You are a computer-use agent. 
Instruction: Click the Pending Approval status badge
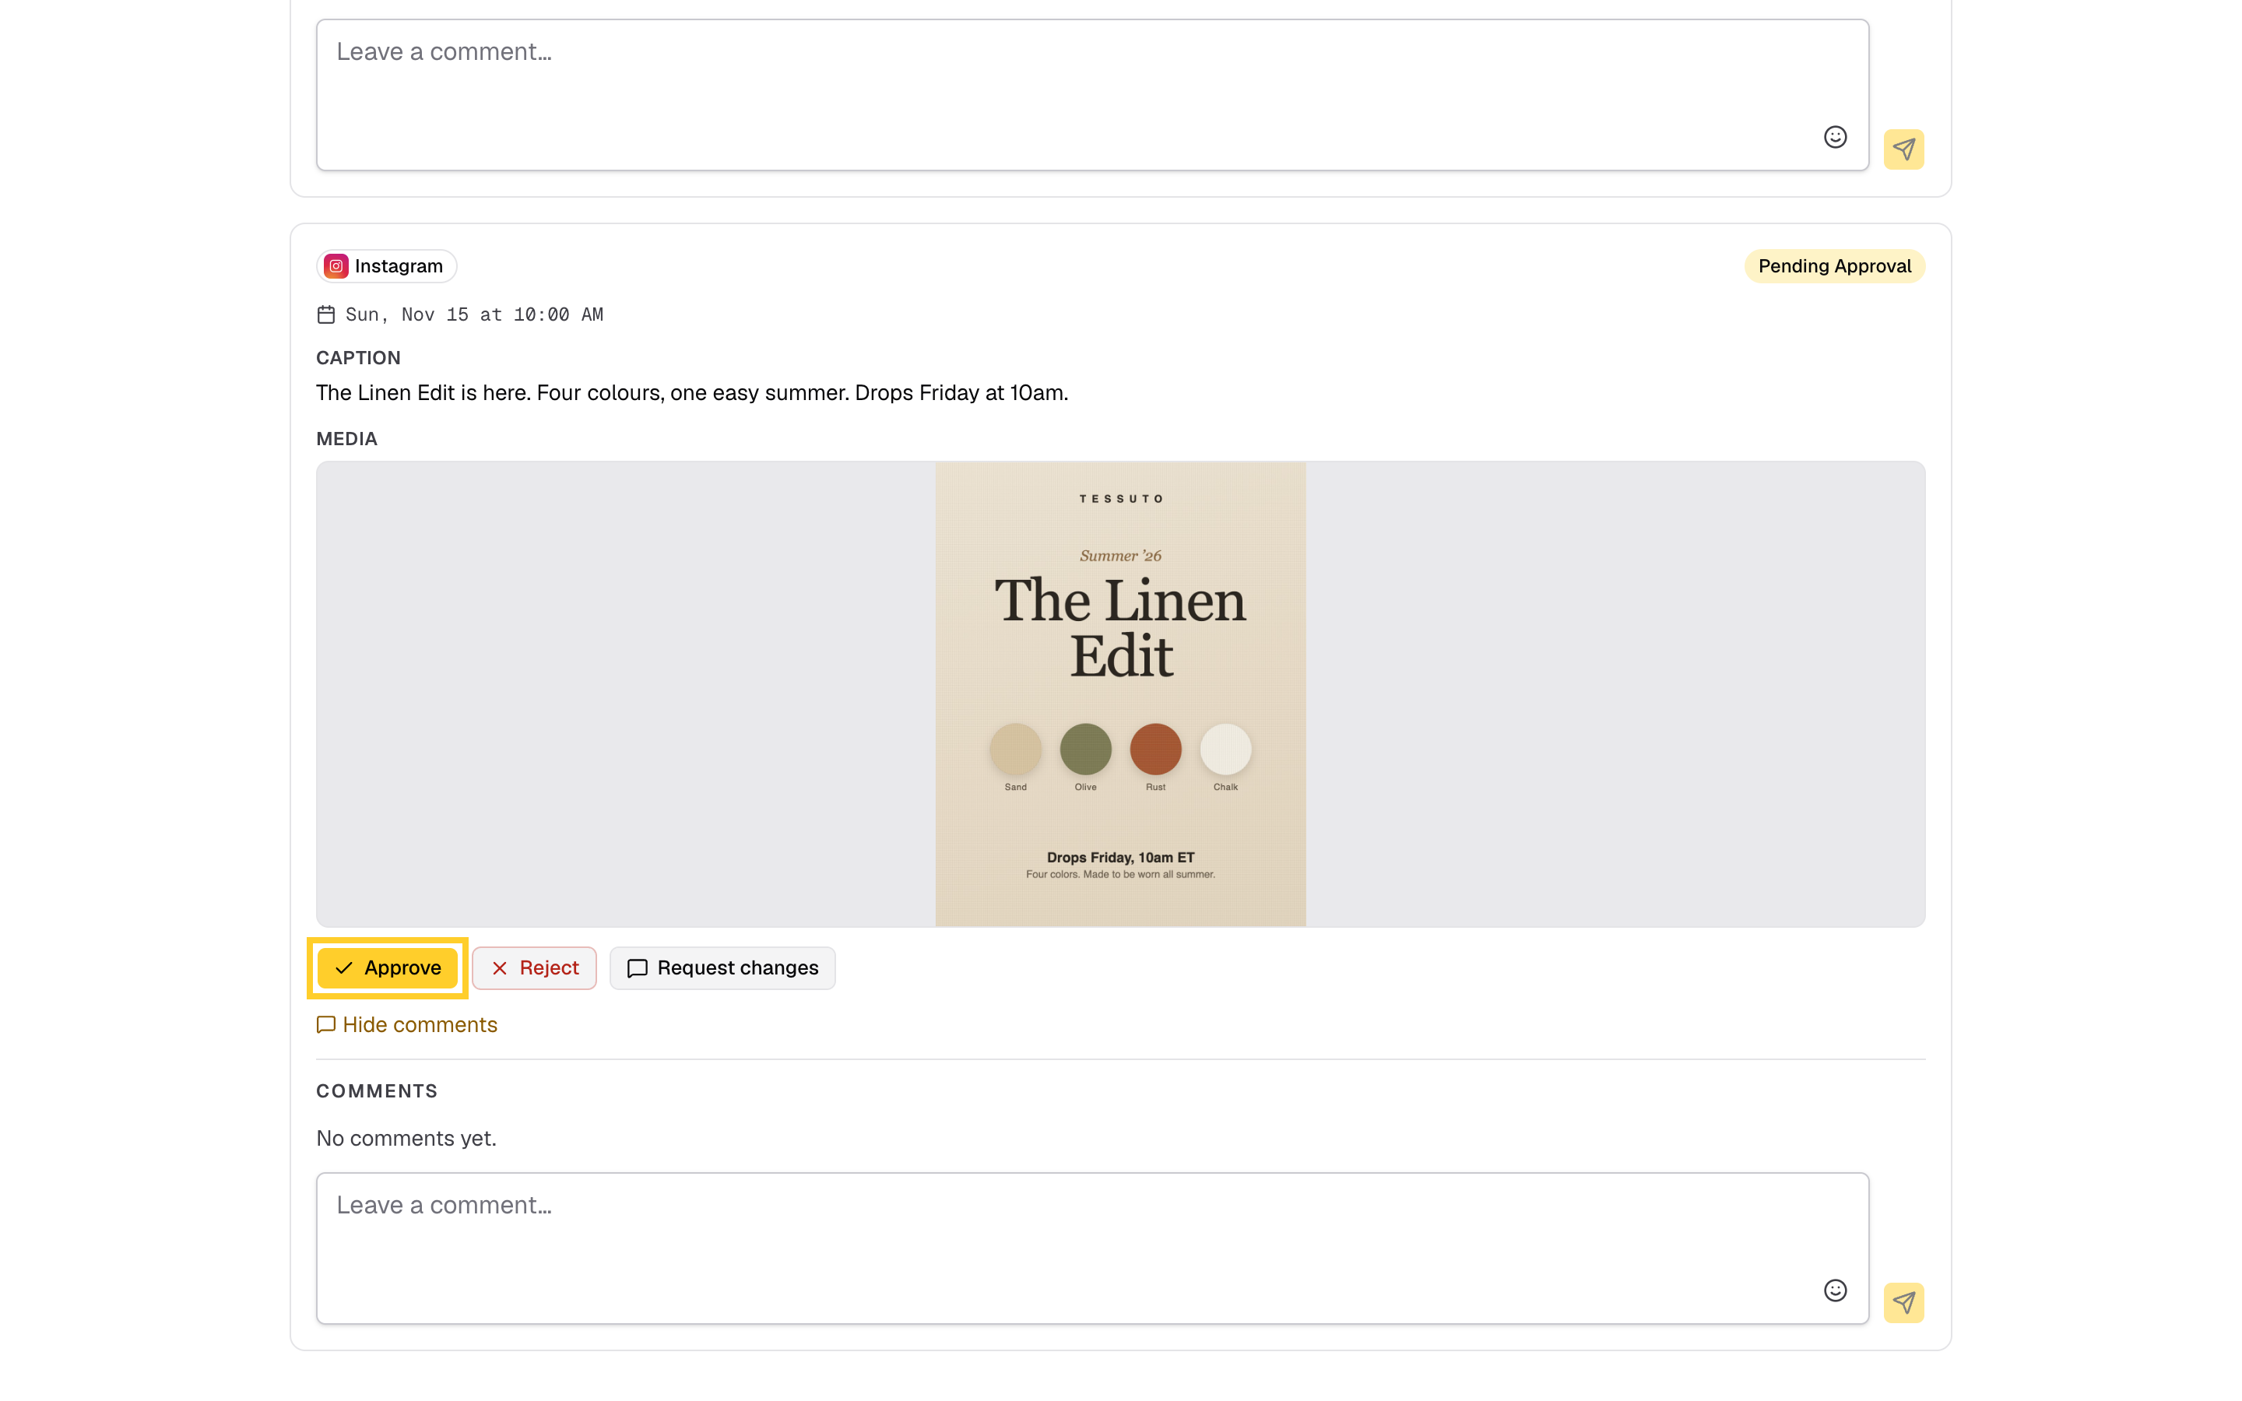tap(1834, 266)
